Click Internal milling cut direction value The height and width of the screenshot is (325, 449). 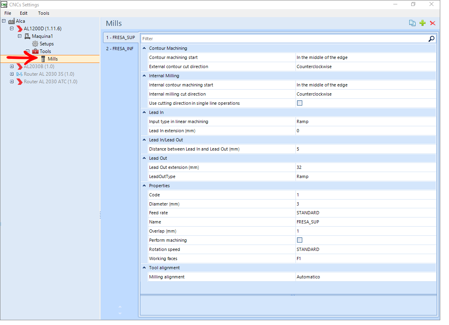coord(365,94)
